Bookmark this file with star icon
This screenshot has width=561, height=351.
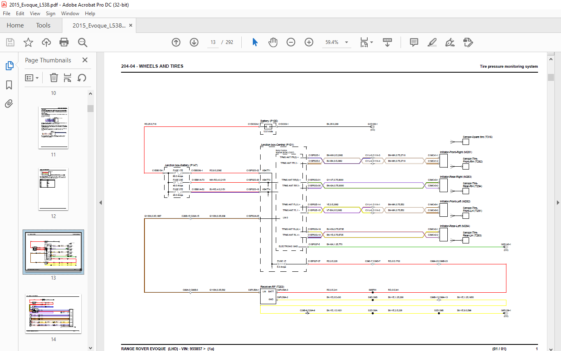(28, 42)
